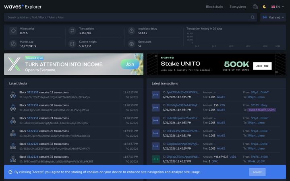Click the CPAC fee token link
This screenshot has width=290, height=181.
click(x=215, y=161)
